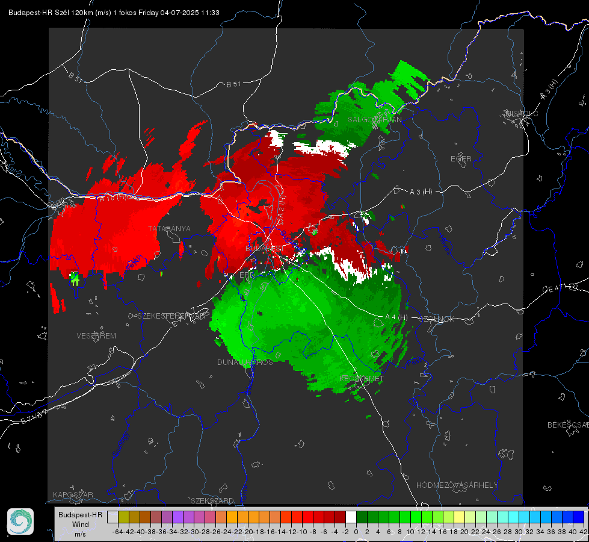589x542 pixels.
Task: Click the A 4 (H) road label
Action: coord(396,317)
